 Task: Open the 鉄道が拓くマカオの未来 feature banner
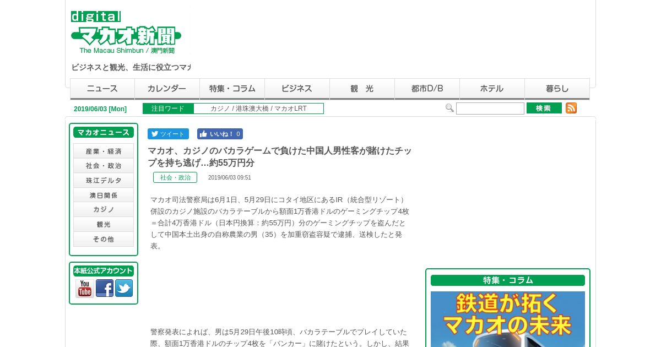pyautogui.click(x=508, y=319)
